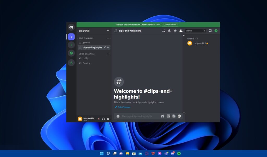Image resolution: width=267 pixels, height=157 pixels.
Task: Show pinned messages
Action: click(x=175, y=31)
